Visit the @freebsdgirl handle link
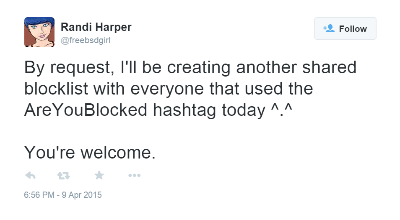Screen dimensions: 400x220 (86, 40)
